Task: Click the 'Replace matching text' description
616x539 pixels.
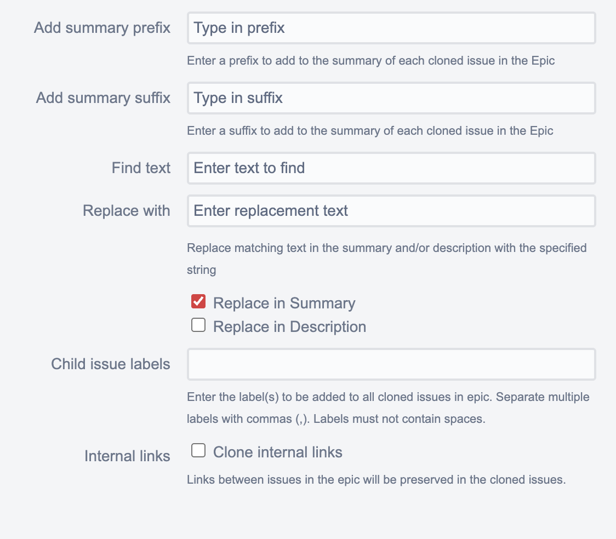Action: (x=386, y=248)
